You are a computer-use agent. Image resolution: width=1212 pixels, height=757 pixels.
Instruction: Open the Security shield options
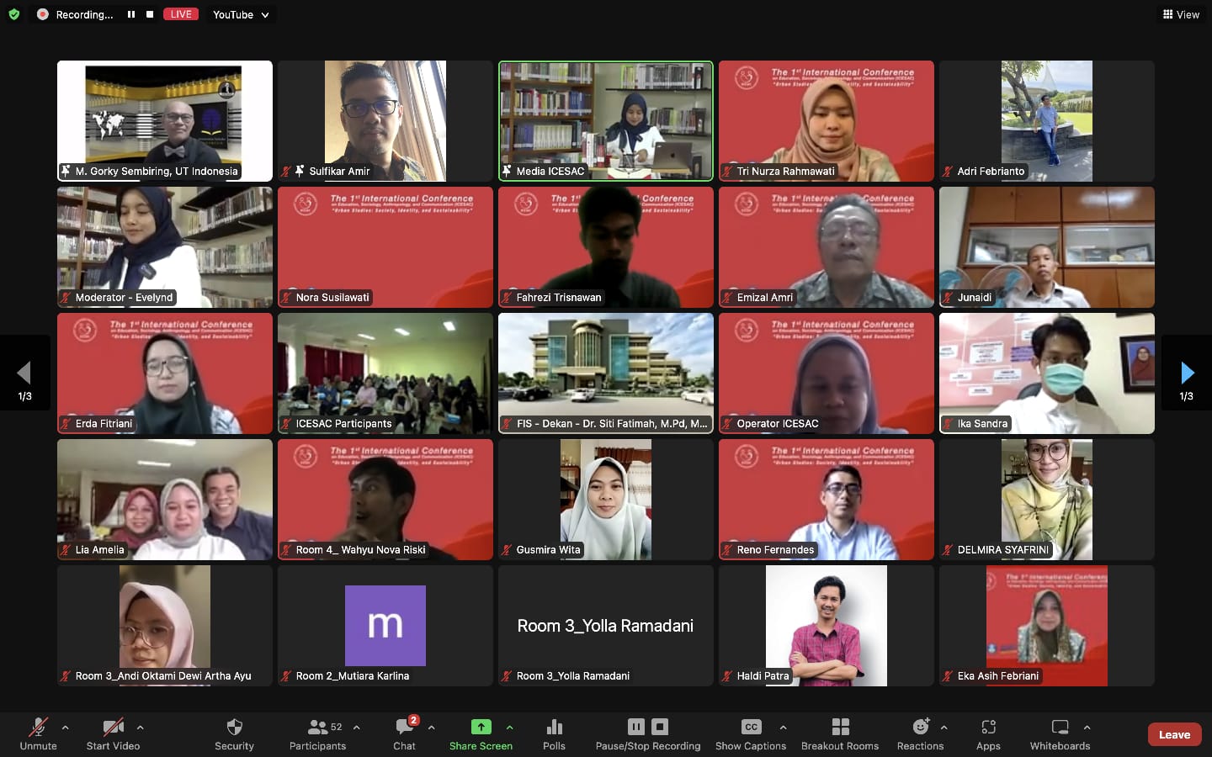click(234, 733)
